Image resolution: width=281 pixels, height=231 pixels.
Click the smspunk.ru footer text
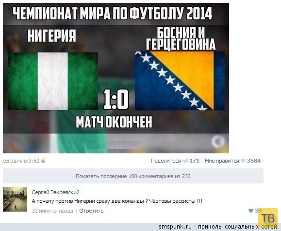(218, 227)
